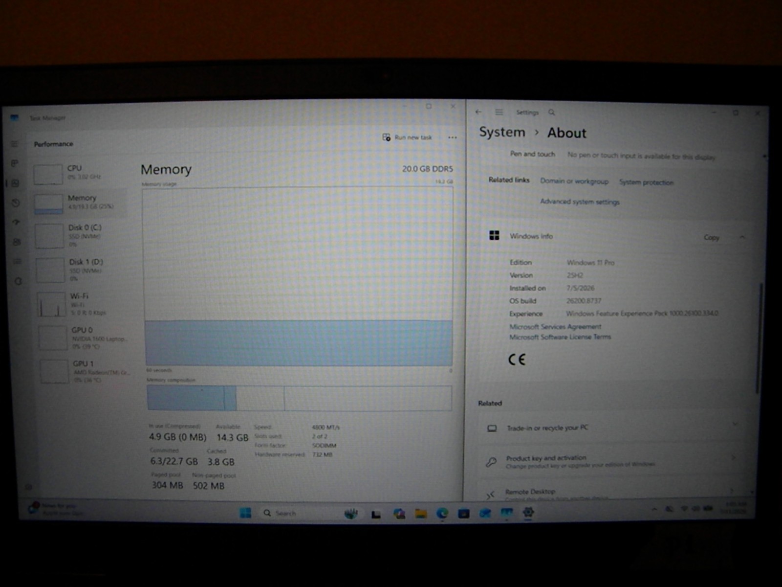Click the OS build number value
This screenshot has width=782, height=587.
coord(584,301)
